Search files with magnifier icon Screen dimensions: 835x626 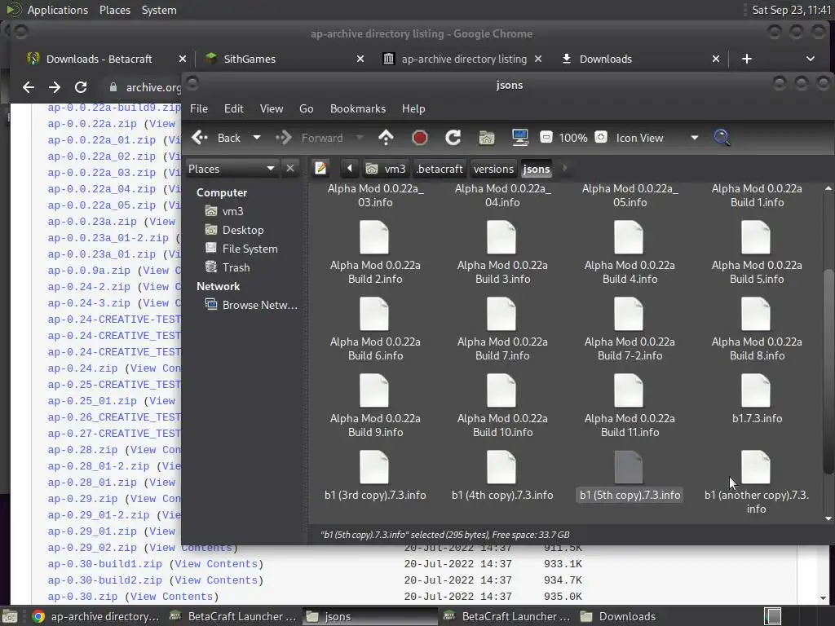point(722,138)
